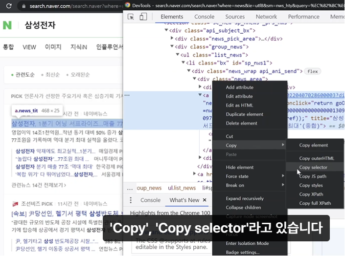Viewport: 345px width, 256px height.
Task: Expand the news_pick_area div node
Action: coord(172,38)
